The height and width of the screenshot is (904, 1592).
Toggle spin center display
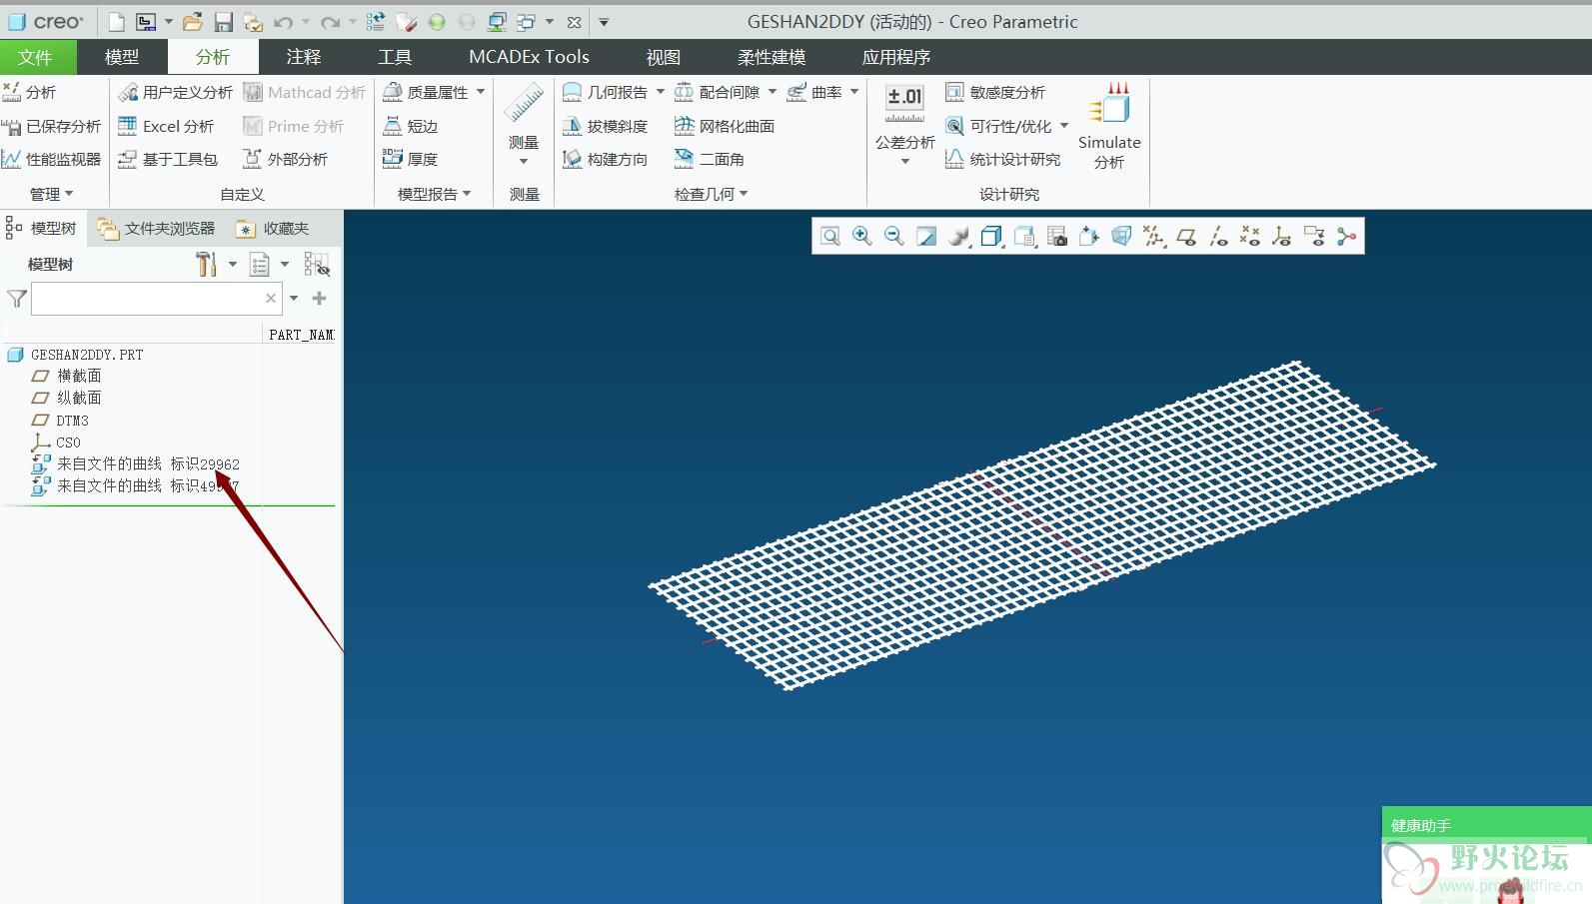(1347, 236)
